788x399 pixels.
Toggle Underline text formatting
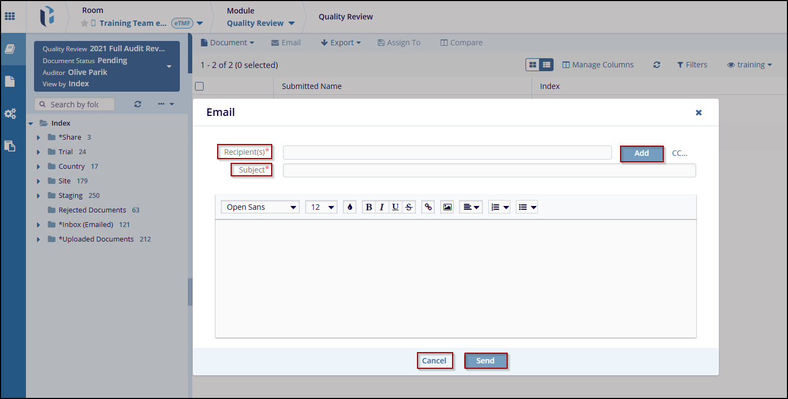click(395, 207)
